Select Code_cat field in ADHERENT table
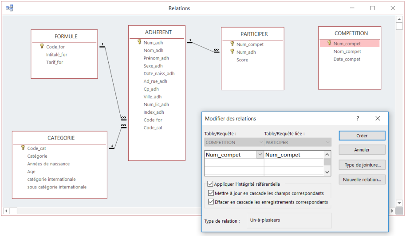 (x=153, y=128)
